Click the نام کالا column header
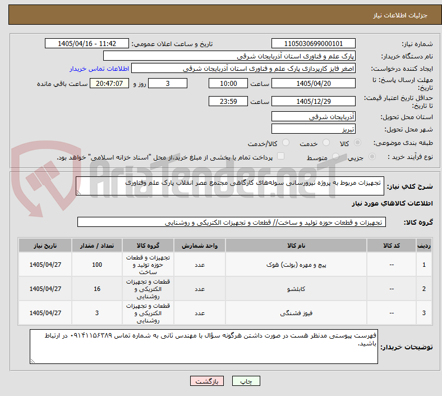 (296, 245)
